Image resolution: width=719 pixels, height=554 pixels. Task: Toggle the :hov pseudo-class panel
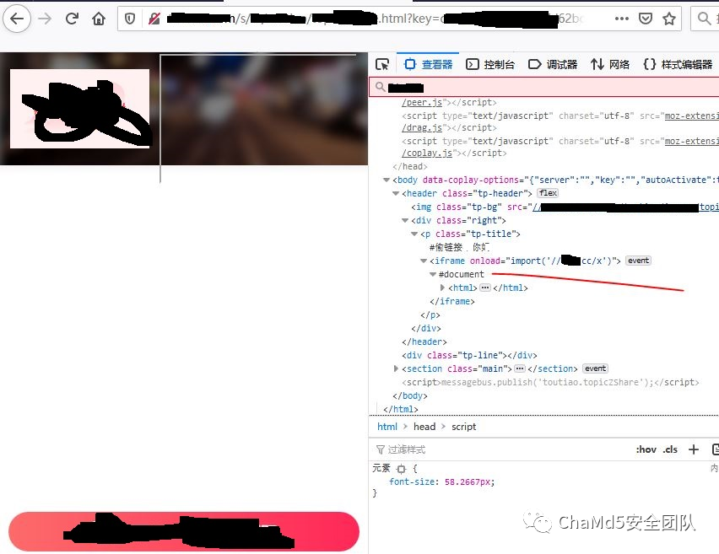(x=646, y=449)
